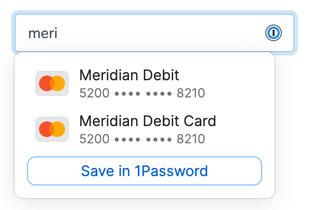The image size is (310, 210).
Task: Click the "1Password" word in the save button
Action: [171, 171]
